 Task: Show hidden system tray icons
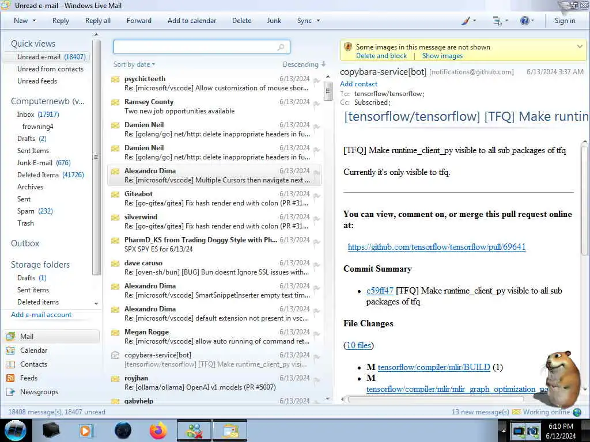point(503,431)
